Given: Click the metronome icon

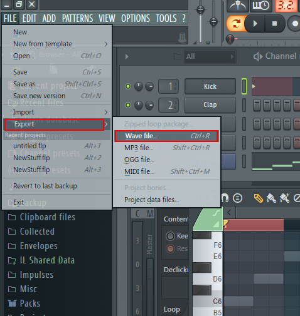Looking at the screenshot, I should coord(238,6).
